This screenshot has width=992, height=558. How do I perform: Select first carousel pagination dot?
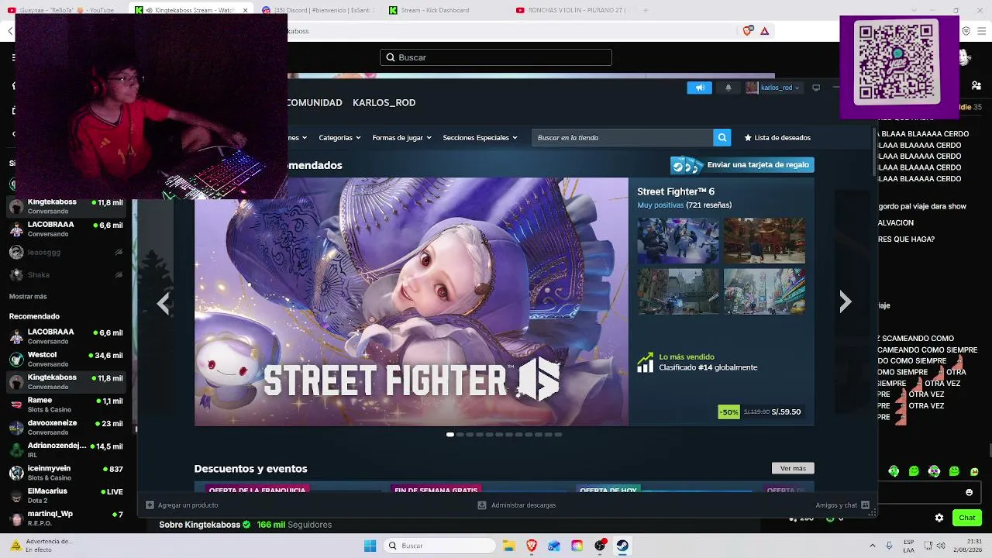(x=450, y=435)
